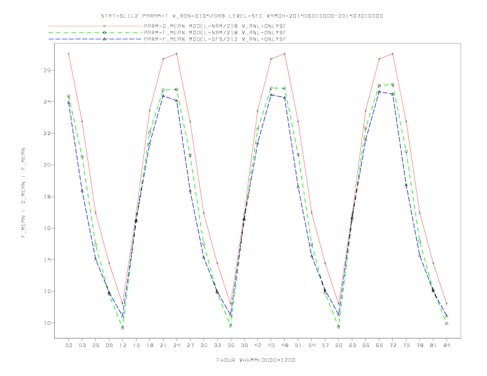This screenshot has width=487, height=376.
Task: Click y-axis tick label 26
Action: [x=47, y=71]
